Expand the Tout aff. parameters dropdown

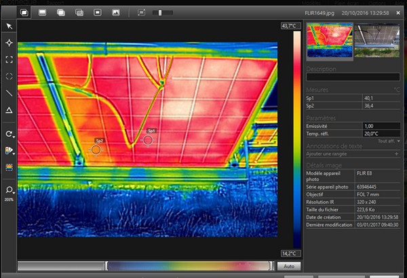389,141
